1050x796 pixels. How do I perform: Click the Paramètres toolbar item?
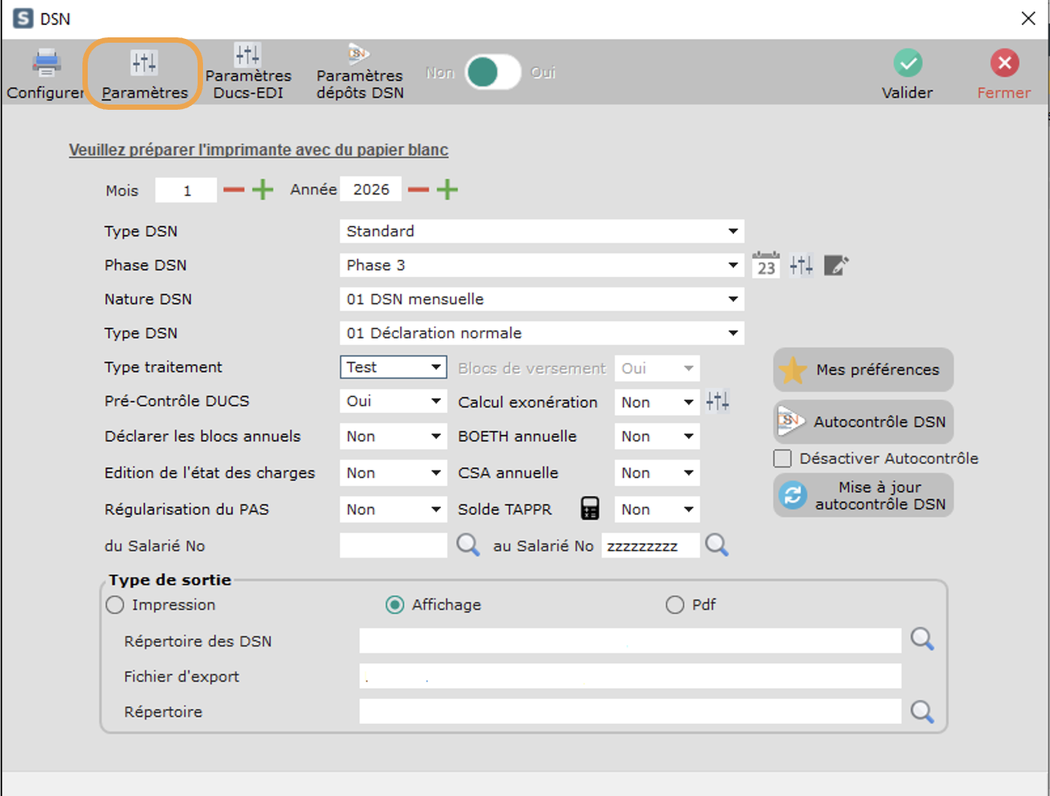143,74
